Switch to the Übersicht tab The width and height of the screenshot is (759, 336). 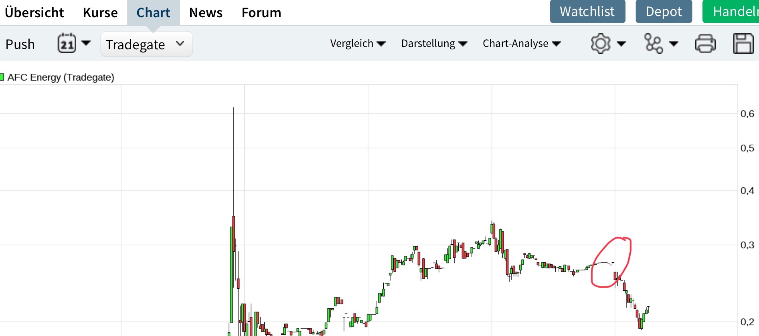34,12
